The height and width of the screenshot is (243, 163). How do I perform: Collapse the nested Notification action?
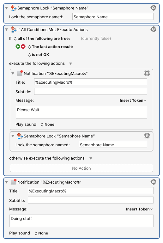coord(13,73)
